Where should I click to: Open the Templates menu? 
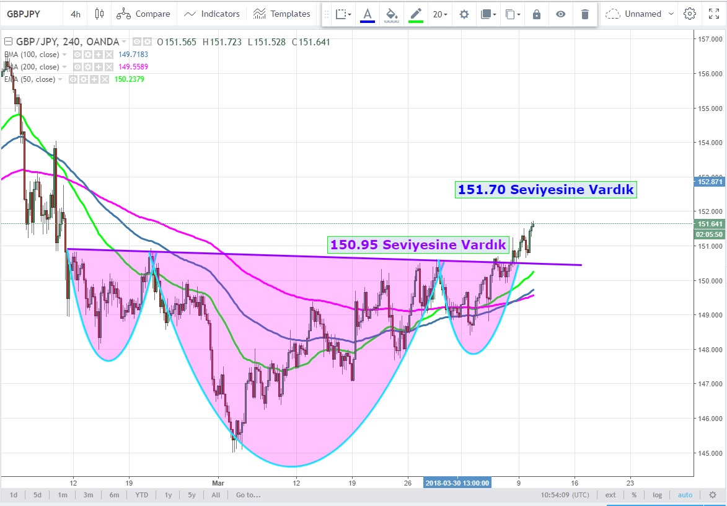282,14
